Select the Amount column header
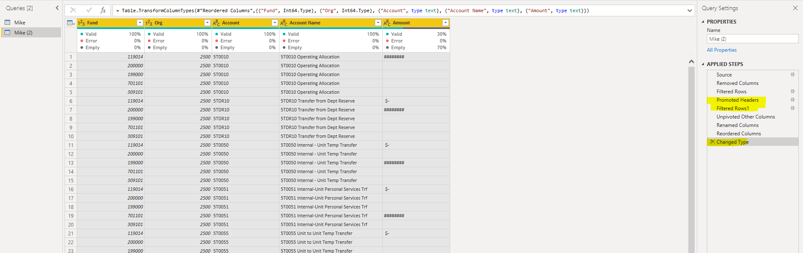Image resolution: width=803 pixels, height=253 pixels. point(416,23)
